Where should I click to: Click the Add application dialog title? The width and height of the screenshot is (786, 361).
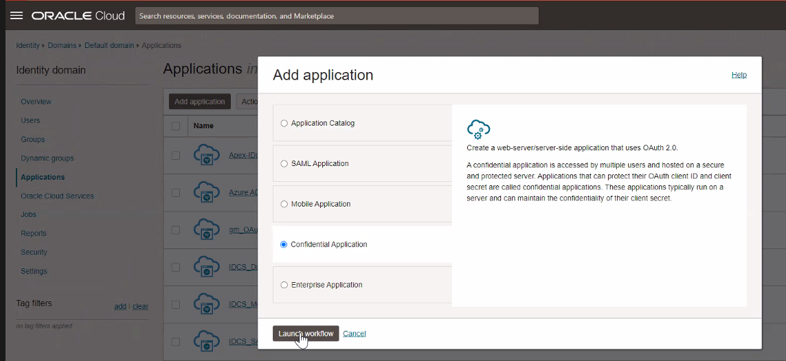(x=323, y=75)
